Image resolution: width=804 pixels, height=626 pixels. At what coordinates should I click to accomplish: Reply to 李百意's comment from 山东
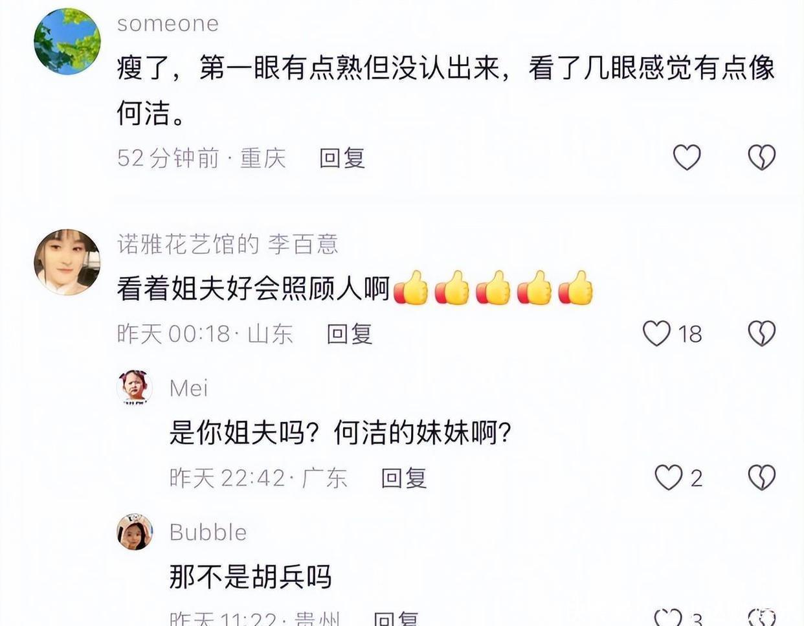click(x=350, y=334)
